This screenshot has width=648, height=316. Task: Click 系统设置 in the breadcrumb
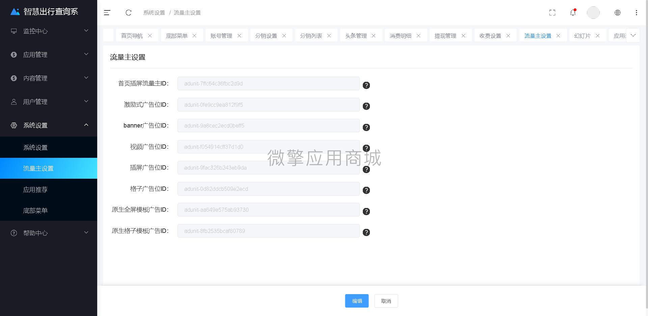coord(154,13)
